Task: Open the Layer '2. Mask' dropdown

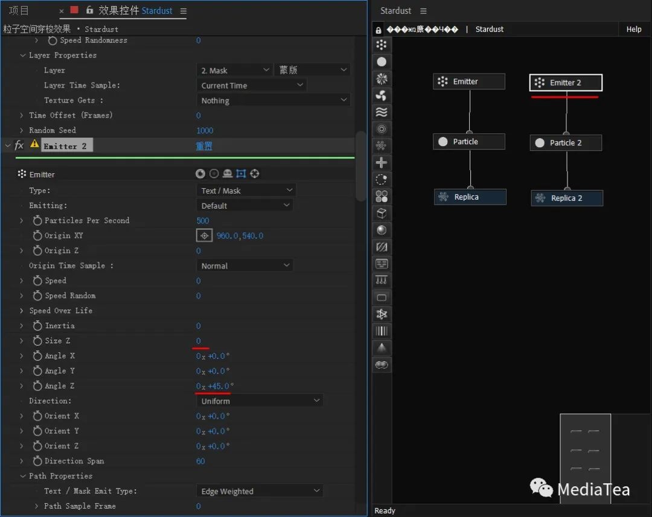Action: pyautogui.click(x=234, y=70)
